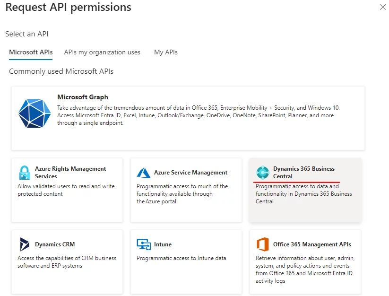Click the Azure Service Management triangle icon
This screenshot has width=389, height=296.
(144, 173)
